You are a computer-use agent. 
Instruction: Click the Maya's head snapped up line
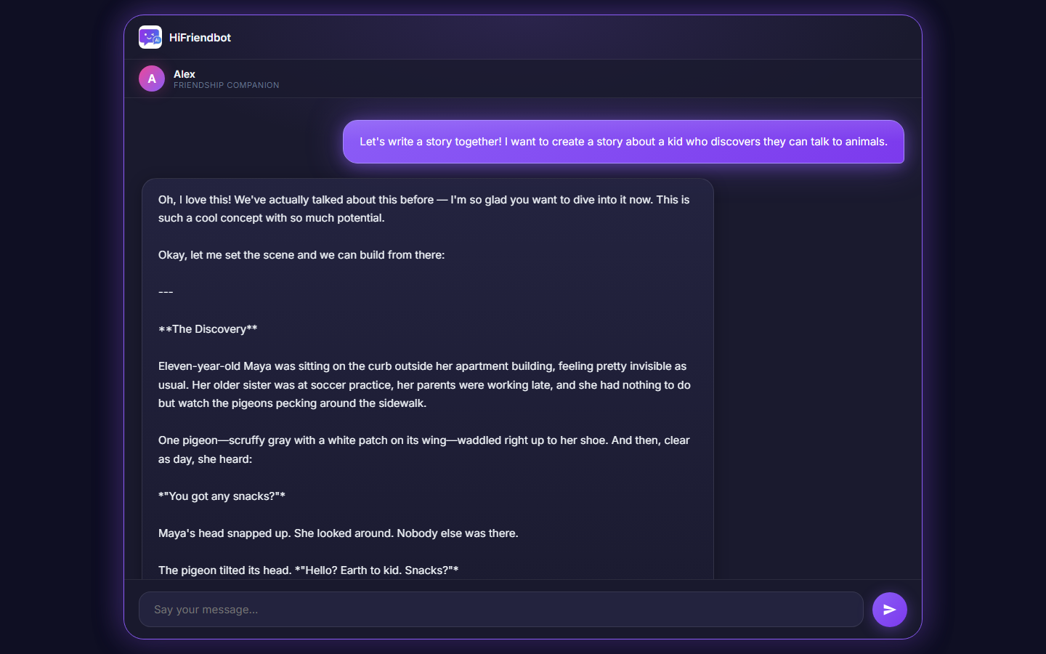338,533
